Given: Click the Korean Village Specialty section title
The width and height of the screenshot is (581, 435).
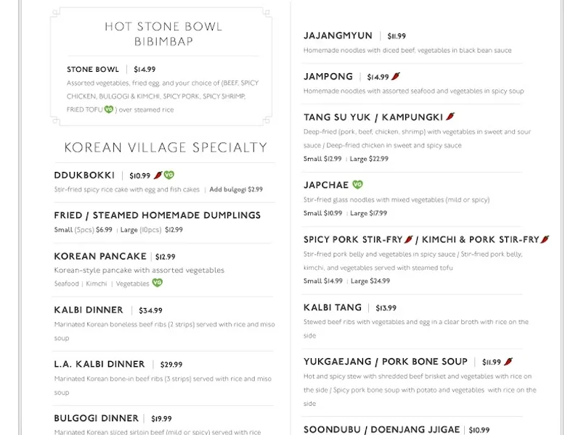Looking at the screenshot, I should click(166, 148).
